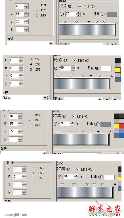Click the gray 目前 color swatch in the 57% dialog

pyautogui.click(x=112, y=14)
